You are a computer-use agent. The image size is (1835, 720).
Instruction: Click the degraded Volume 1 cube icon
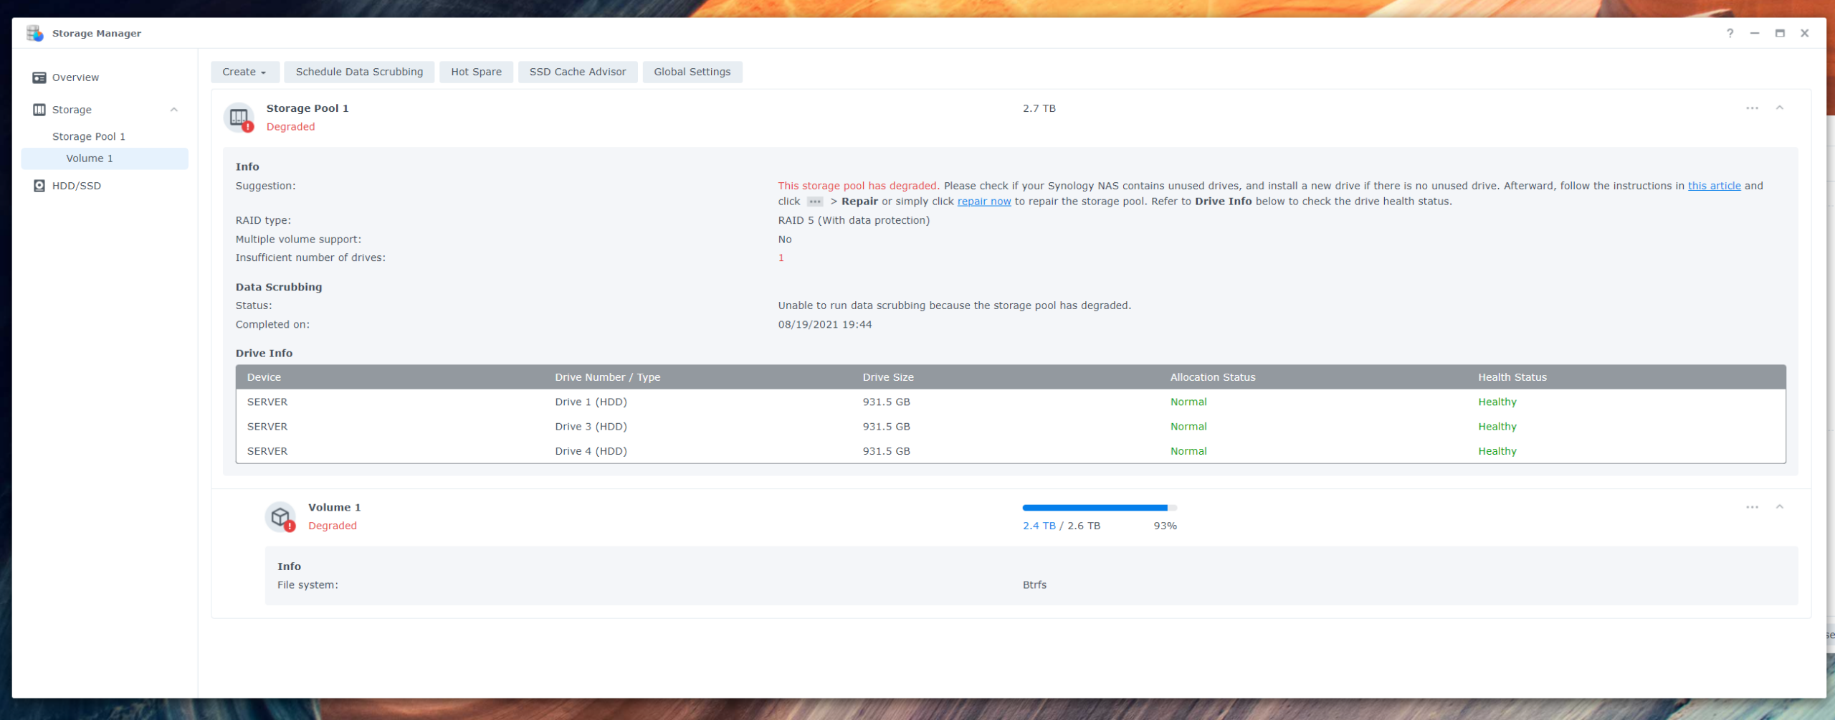coord(280,516)
